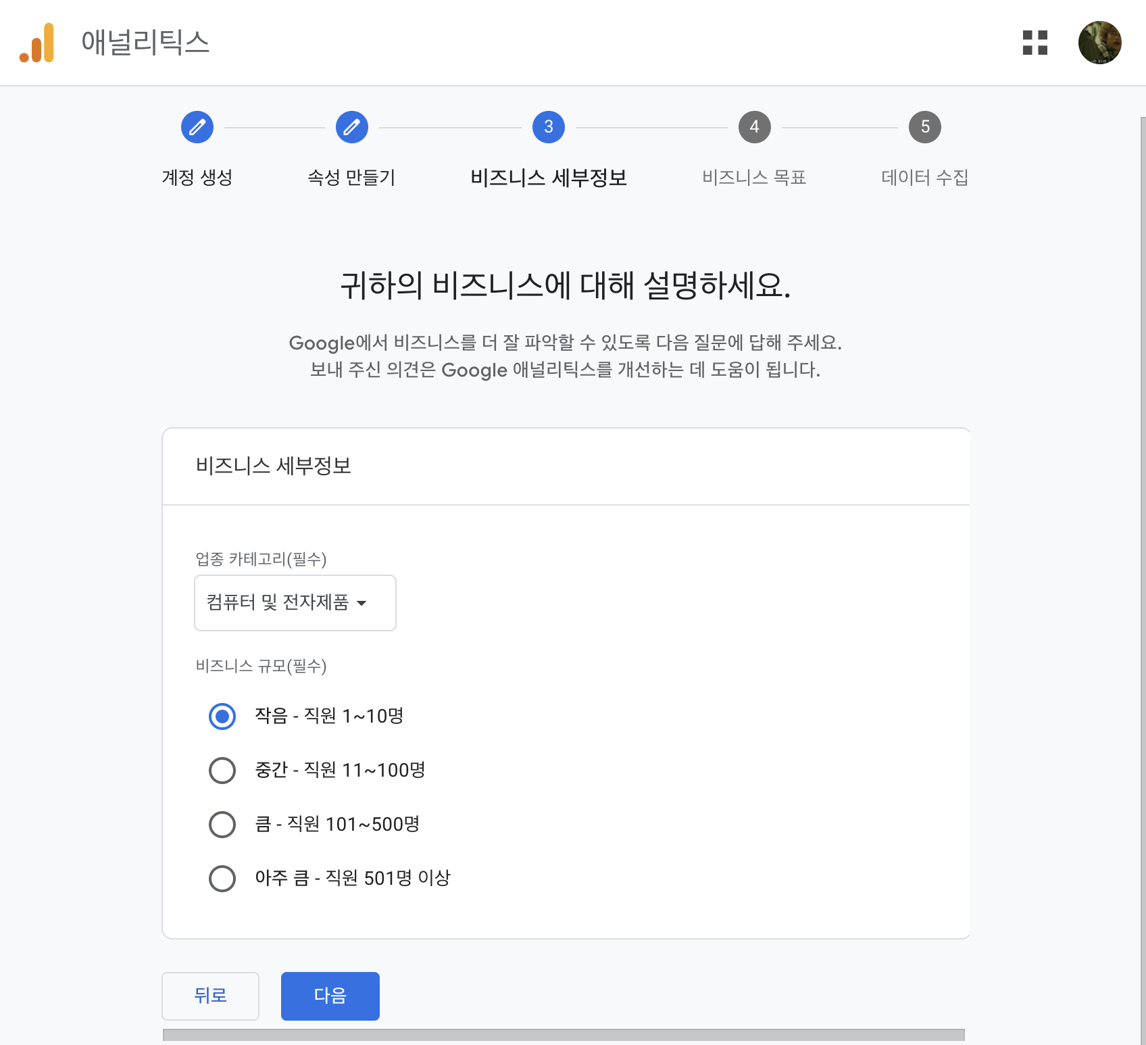Choose the 큼 - 직원 101~500명 radio option
This screenshot has width=1146, height=1045.
coord(222,825)
